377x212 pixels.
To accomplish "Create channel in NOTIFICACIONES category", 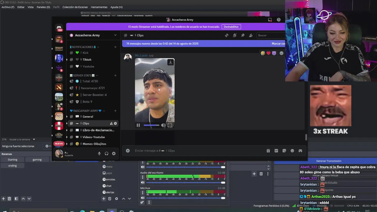I will point(115,47).
